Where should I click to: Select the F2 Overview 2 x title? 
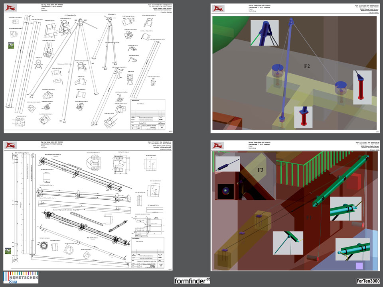[73, 15]
